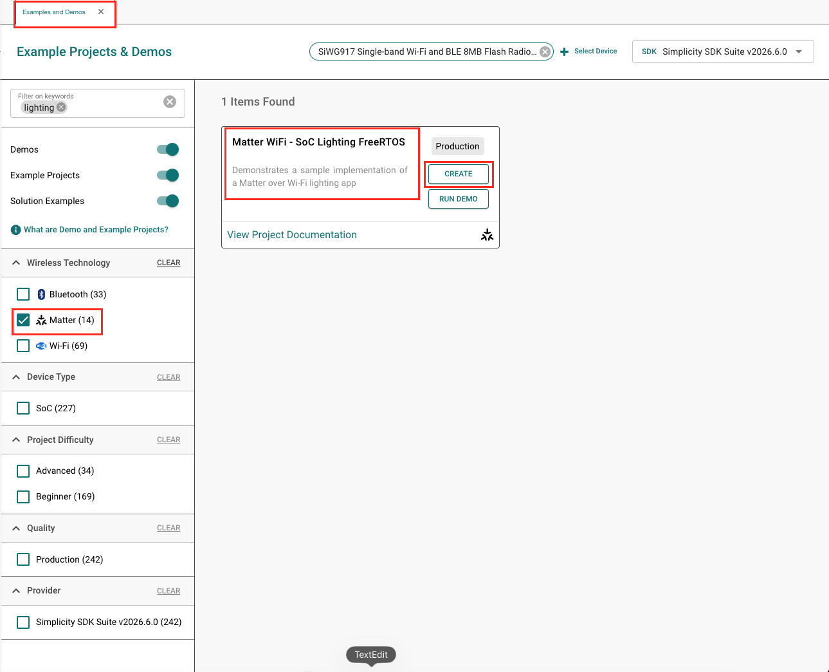Collapse the Quality section

[x=16, y=528]
